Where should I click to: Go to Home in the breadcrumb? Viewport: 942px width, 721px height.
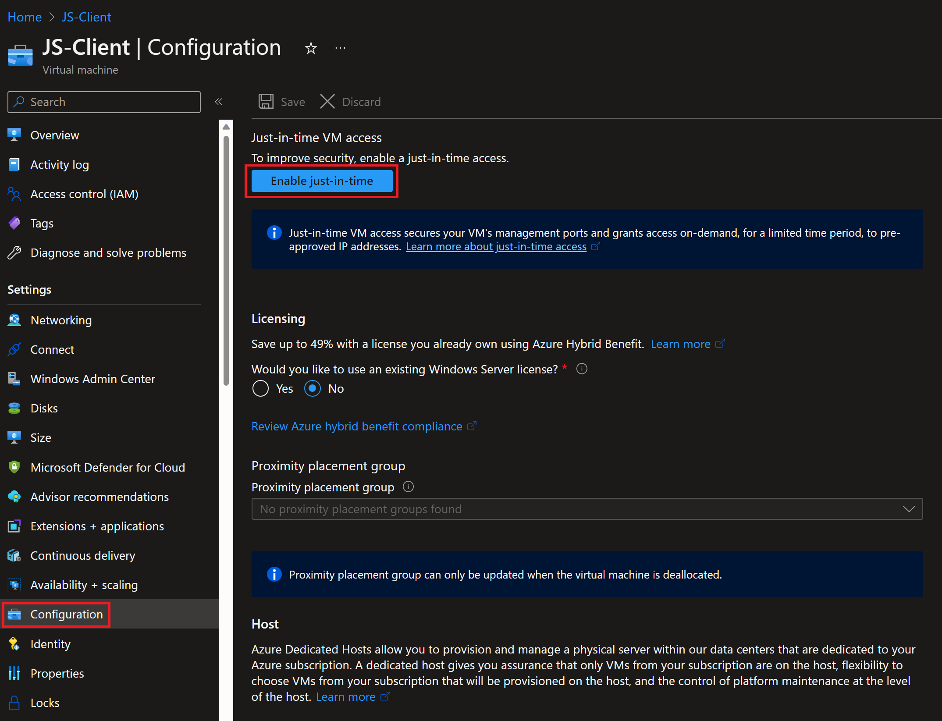[x=25, y=17]
